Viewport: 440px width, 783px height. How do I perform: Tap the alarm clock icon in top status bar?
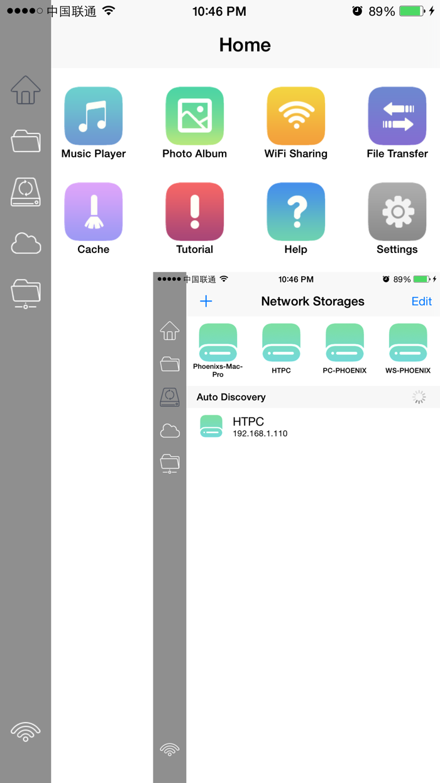click(357, 11)
